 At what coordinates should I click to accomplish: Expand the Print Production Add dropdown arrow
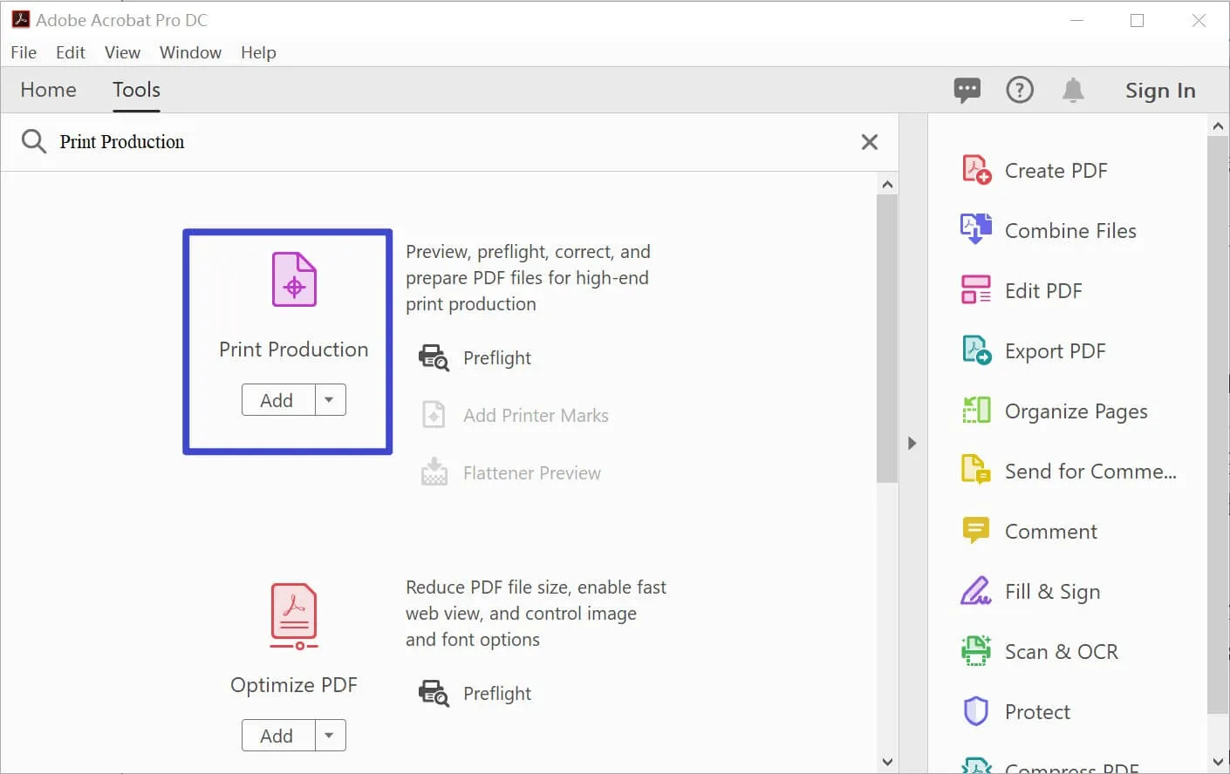pyautogui.click(x=330, y=400)
